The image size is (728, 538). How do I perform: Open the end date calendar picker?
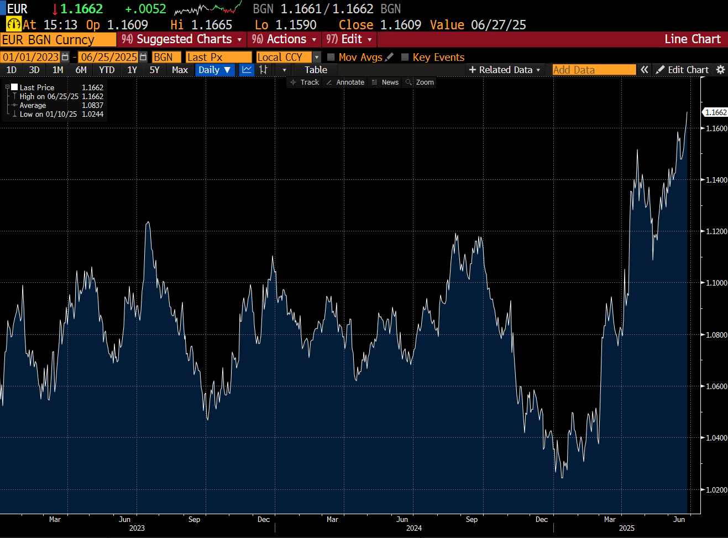pos(143,57)
